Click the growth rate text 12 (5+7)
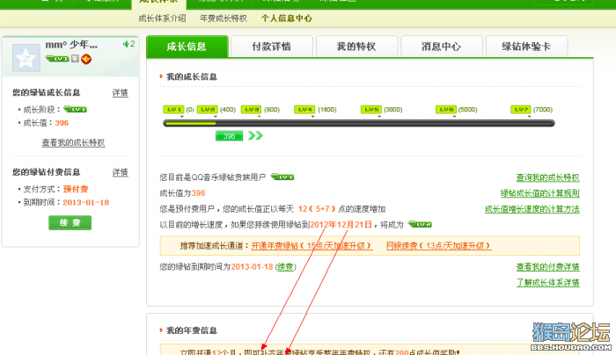This screenshot has height=355, width=616. (x=317, y=208)
